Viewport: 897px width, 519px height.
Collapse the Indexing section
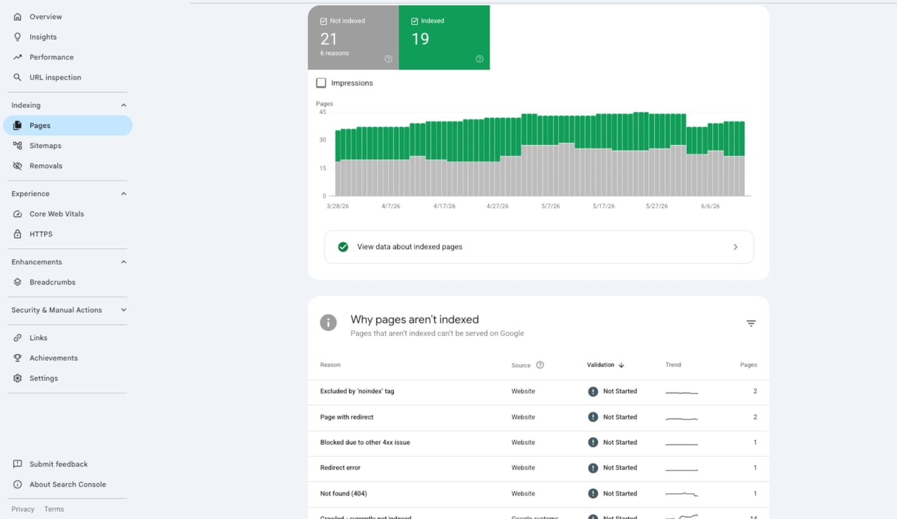click(x=123, y=105)
